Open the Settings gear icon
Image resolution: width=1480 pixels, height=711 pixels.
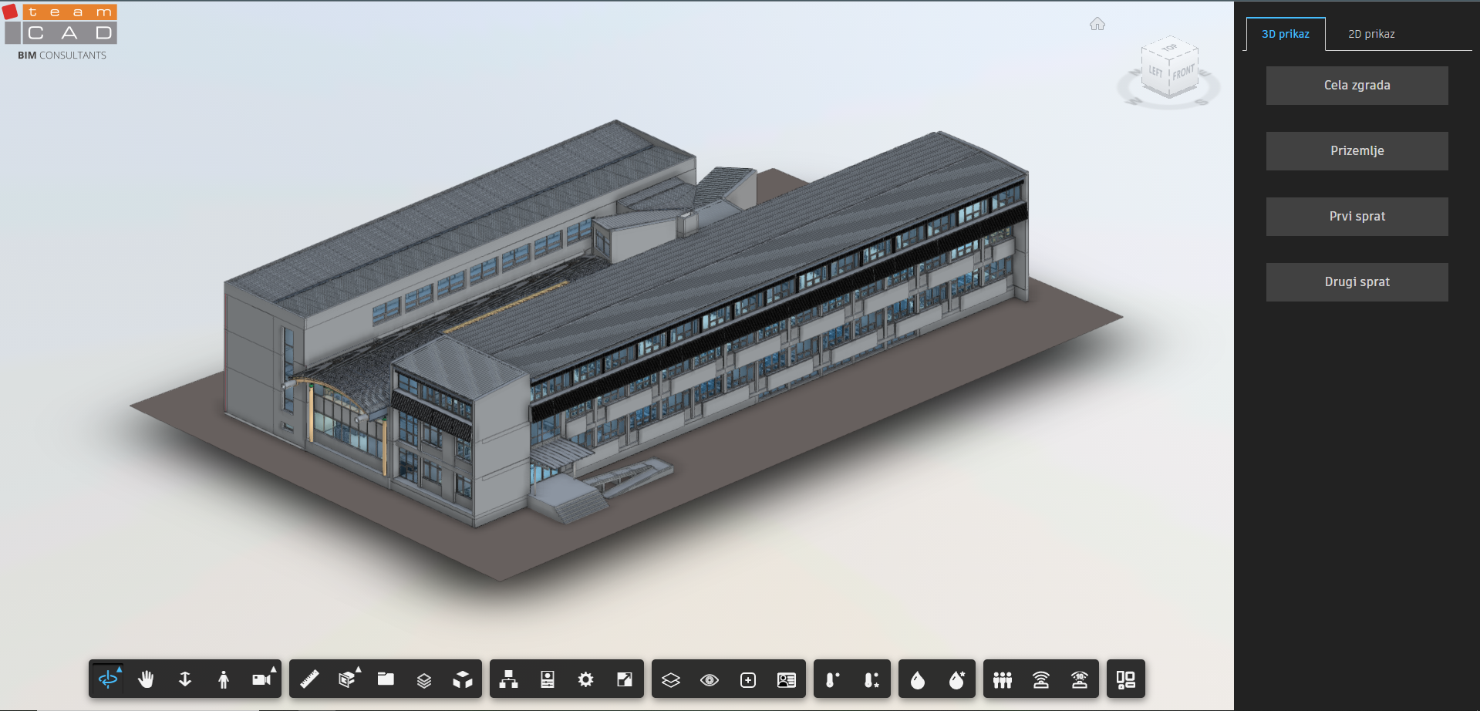point(586,679)
